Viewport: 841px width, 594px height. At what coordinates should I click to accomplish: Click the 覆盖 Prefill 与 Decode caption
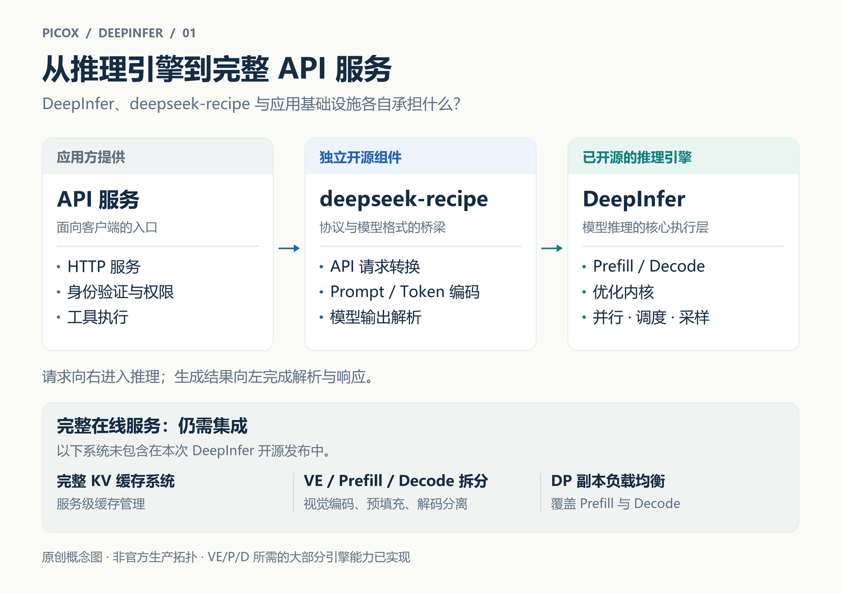pos(616,504)
